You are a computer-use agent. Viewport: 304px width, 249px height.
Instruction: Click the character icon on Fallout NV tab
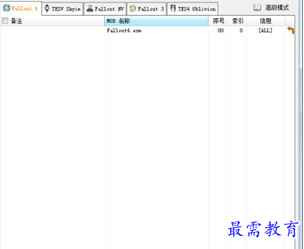click(90, 8)
